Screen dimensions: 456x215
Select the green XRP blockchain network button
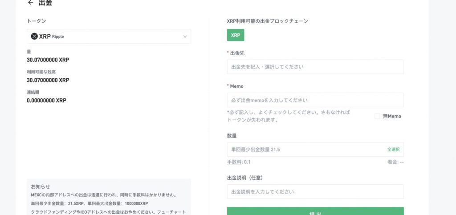pyautogui.click(x=235, y=35)
